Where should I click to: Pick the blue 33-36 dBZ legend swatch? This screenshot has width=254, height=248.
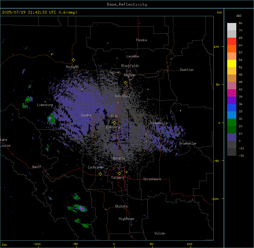[232, 108]
